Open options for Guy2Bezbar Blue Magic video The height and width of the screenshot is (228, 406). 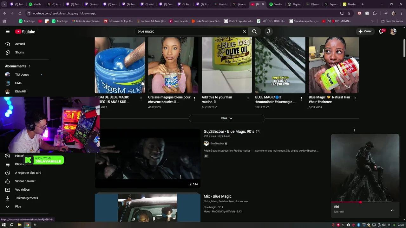355,131
